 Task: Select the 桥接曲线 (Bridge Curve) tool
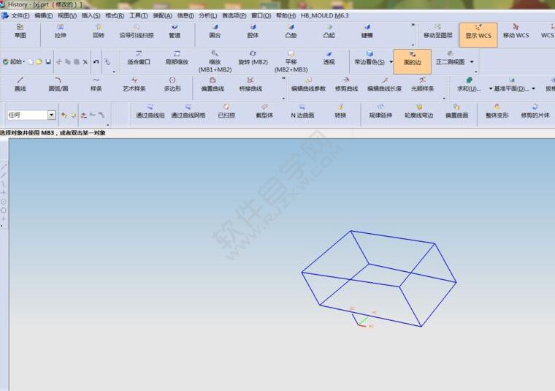250,85
